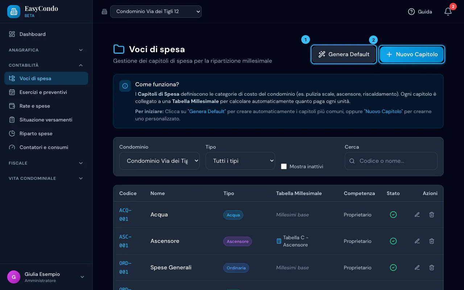Expand the Anagrafica sidebar section
The height and width of the screenshot is (290, 464).
46,50
